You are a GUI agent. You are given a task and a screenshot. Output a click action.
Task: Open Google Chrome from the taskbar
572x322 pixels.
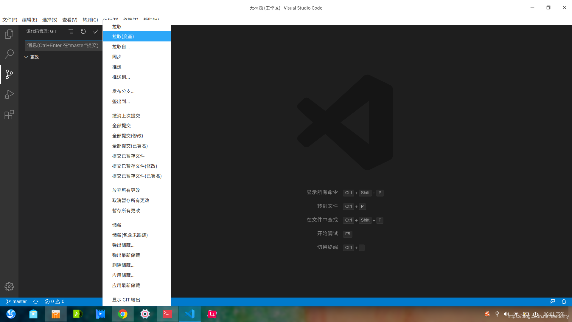[123, 314]
